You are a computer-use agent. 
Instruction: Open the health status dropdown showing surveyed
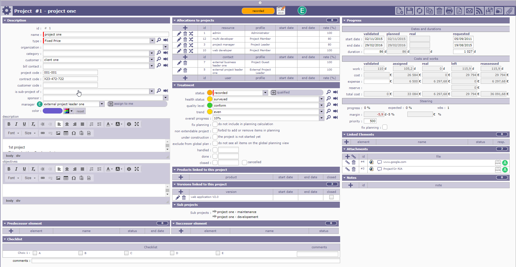(x=321, y=99)
